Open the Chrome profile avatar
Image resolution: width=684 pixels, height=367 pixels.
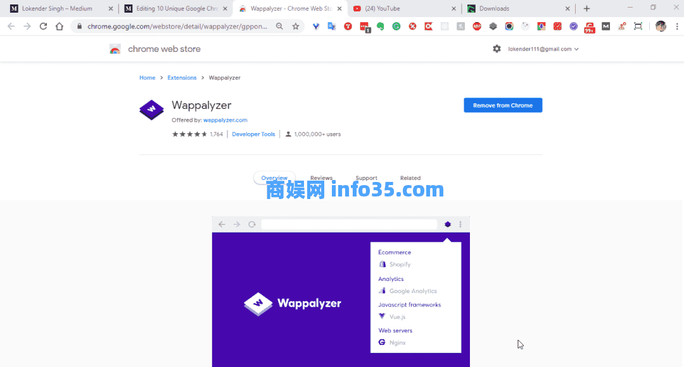pos(661,26)
